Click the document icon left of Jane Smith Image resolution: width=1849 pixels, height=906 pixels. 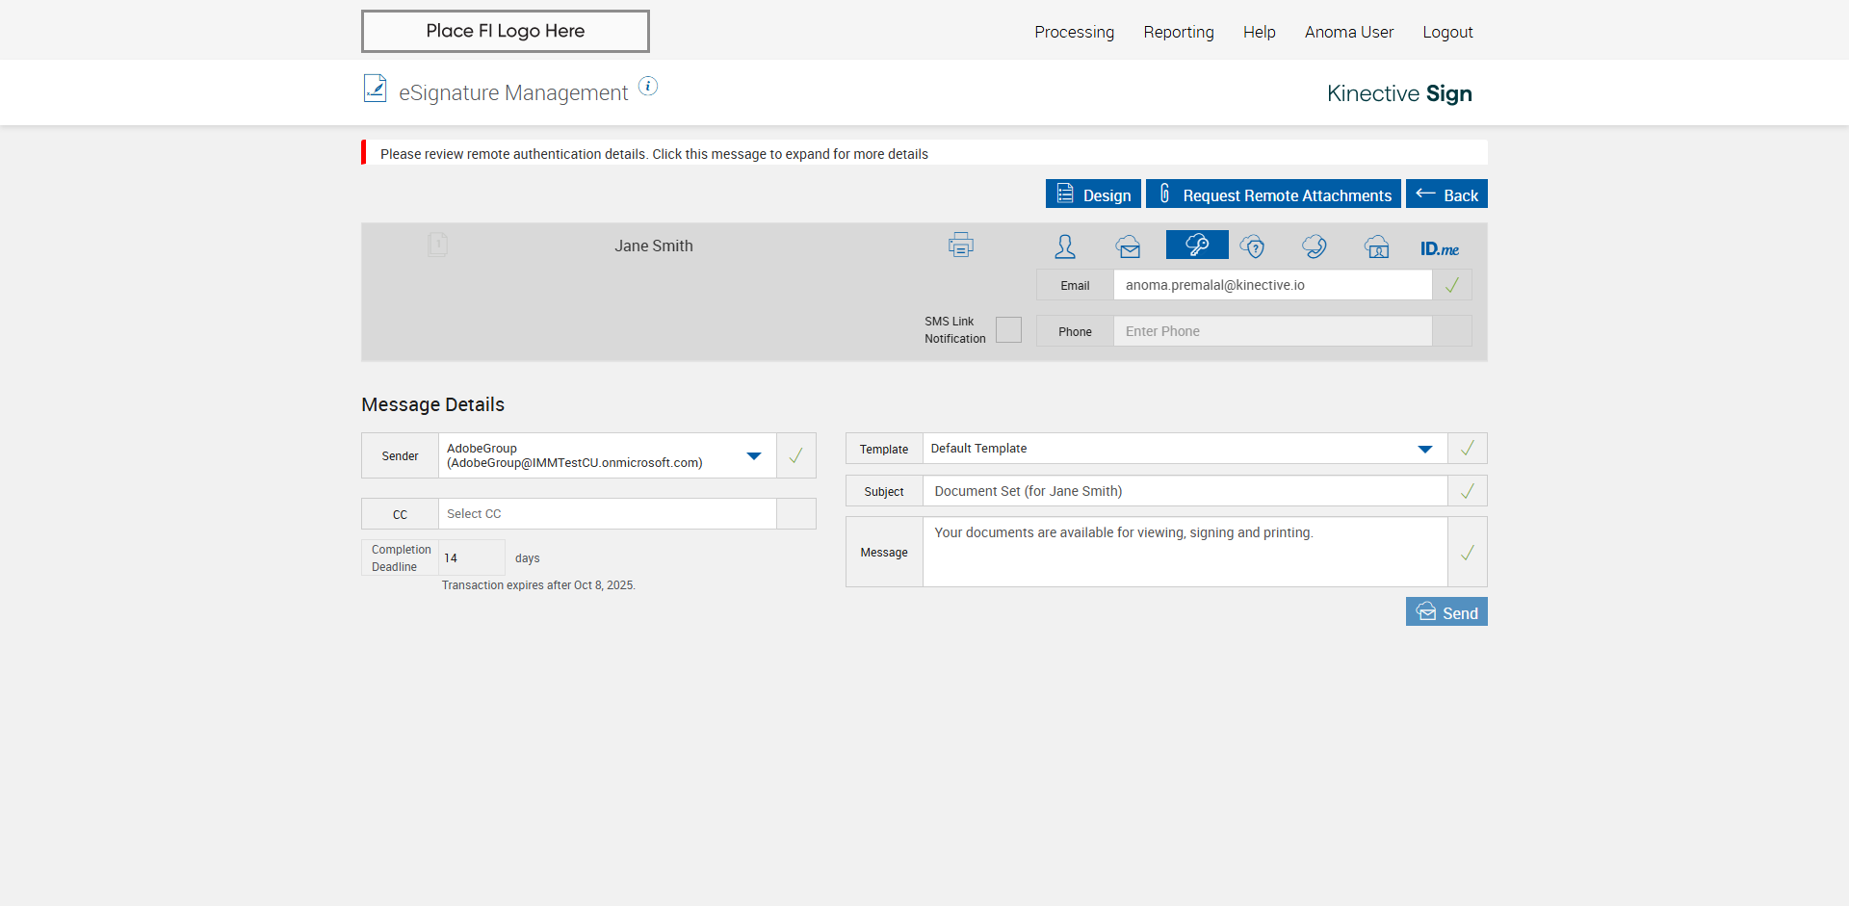click(x=437, y=245)
